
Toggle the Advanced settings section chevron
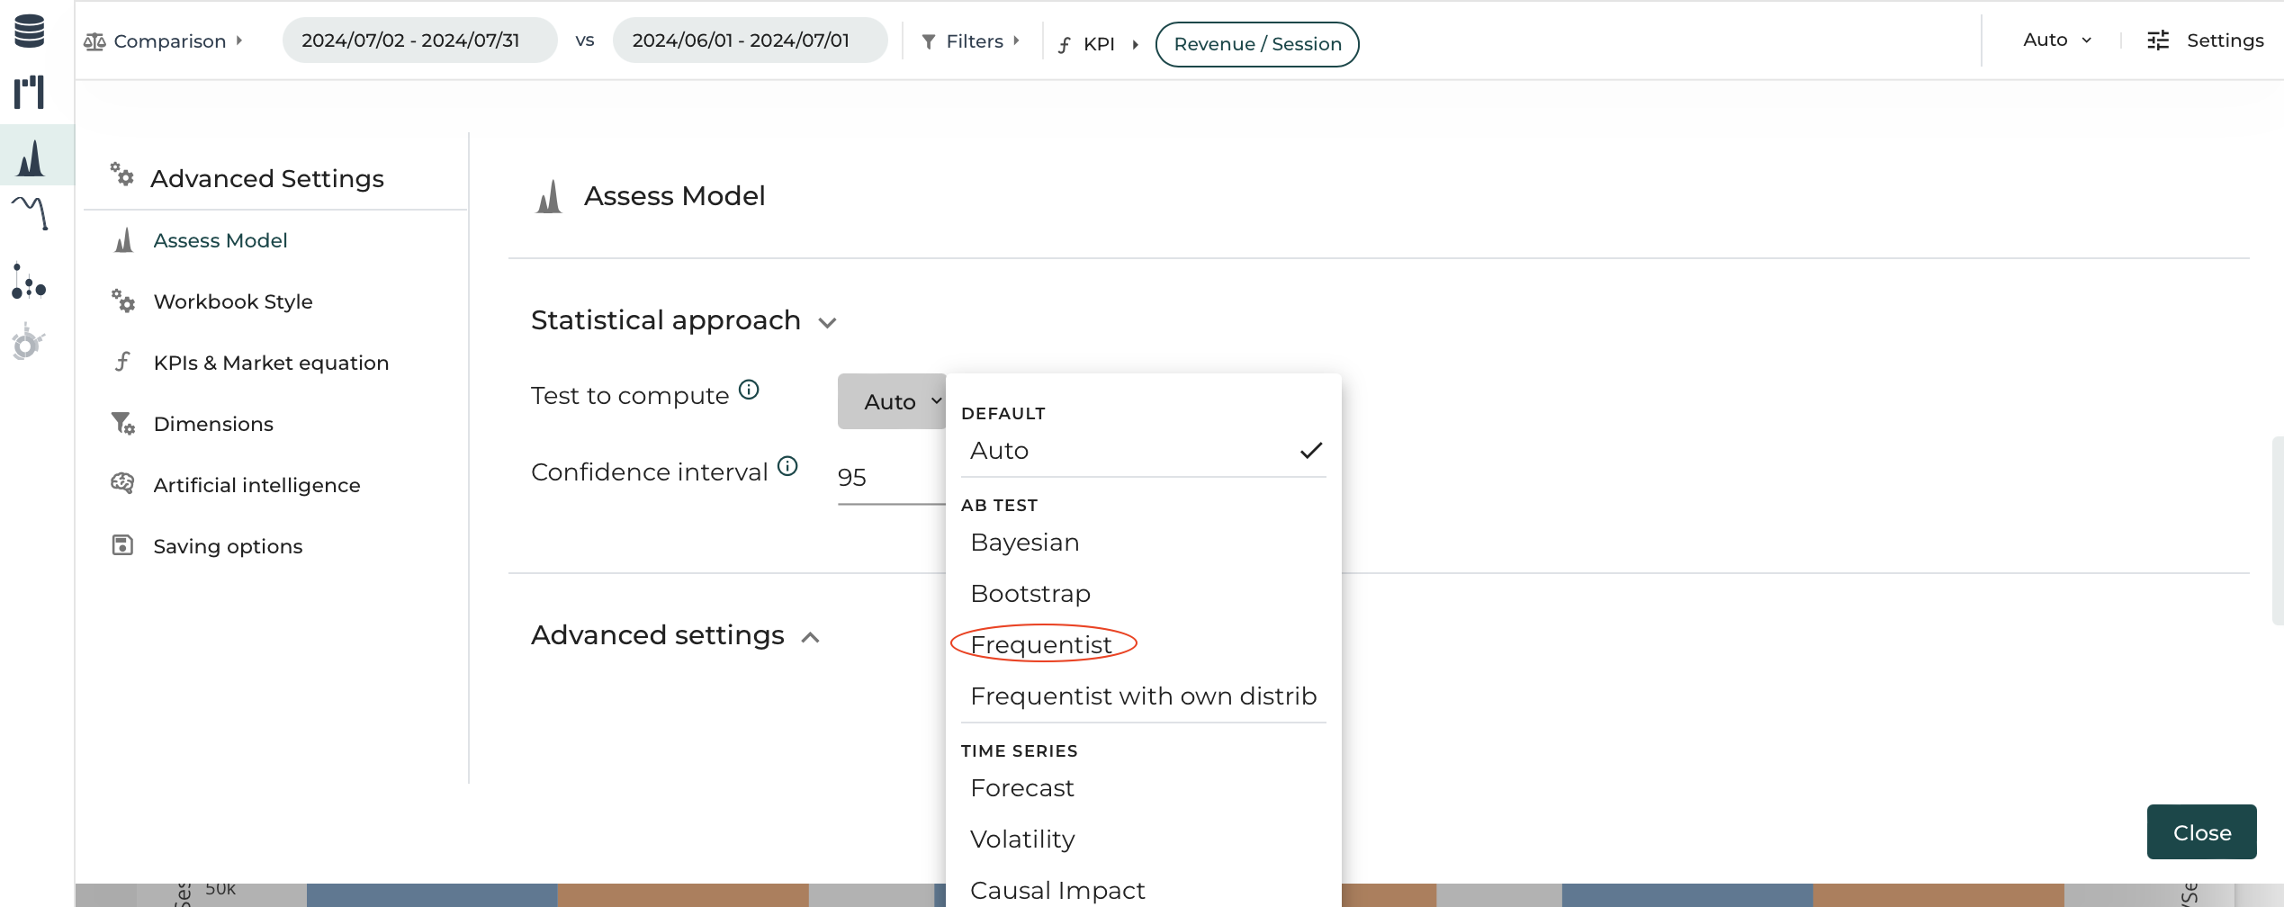click(x=810, y=637)
